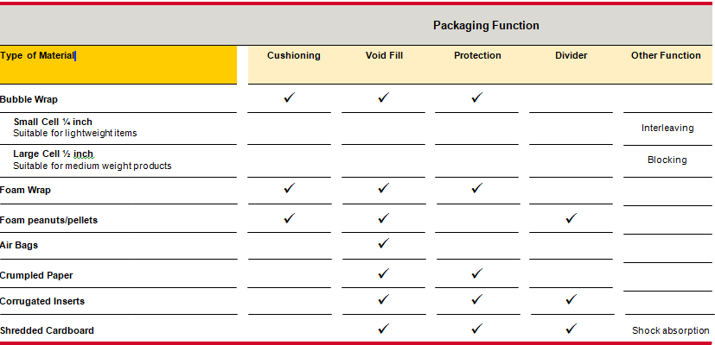
Task: Click the Crumpled Paper Protection checkmark
Action: tap(477, 273)
